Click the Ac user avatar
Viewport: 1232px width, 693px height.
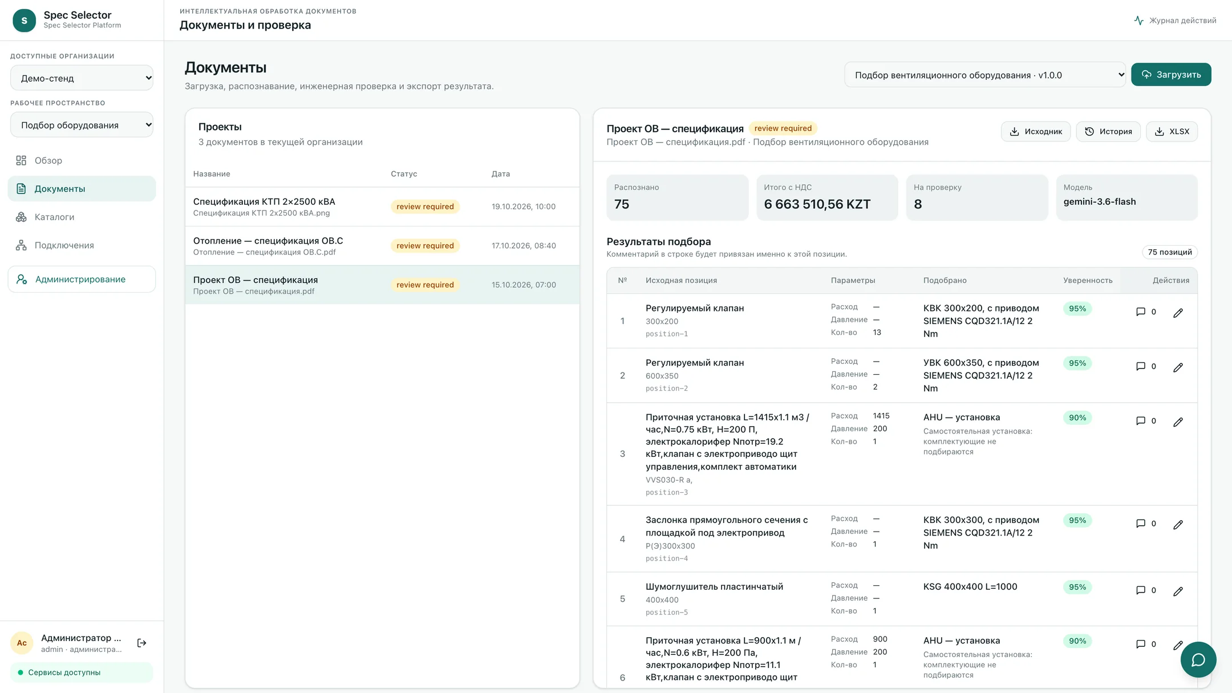[22, 643]
